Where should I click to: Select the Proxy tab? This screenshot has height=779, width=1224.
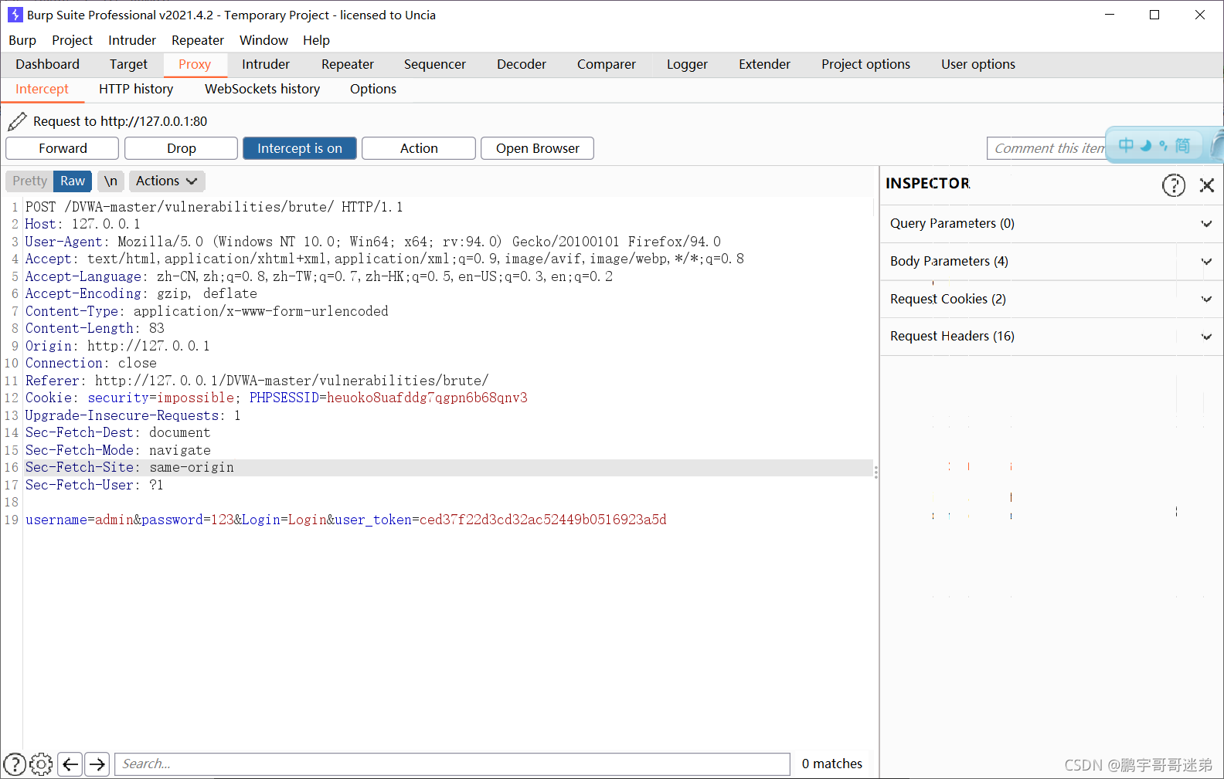tap(195, 64)
